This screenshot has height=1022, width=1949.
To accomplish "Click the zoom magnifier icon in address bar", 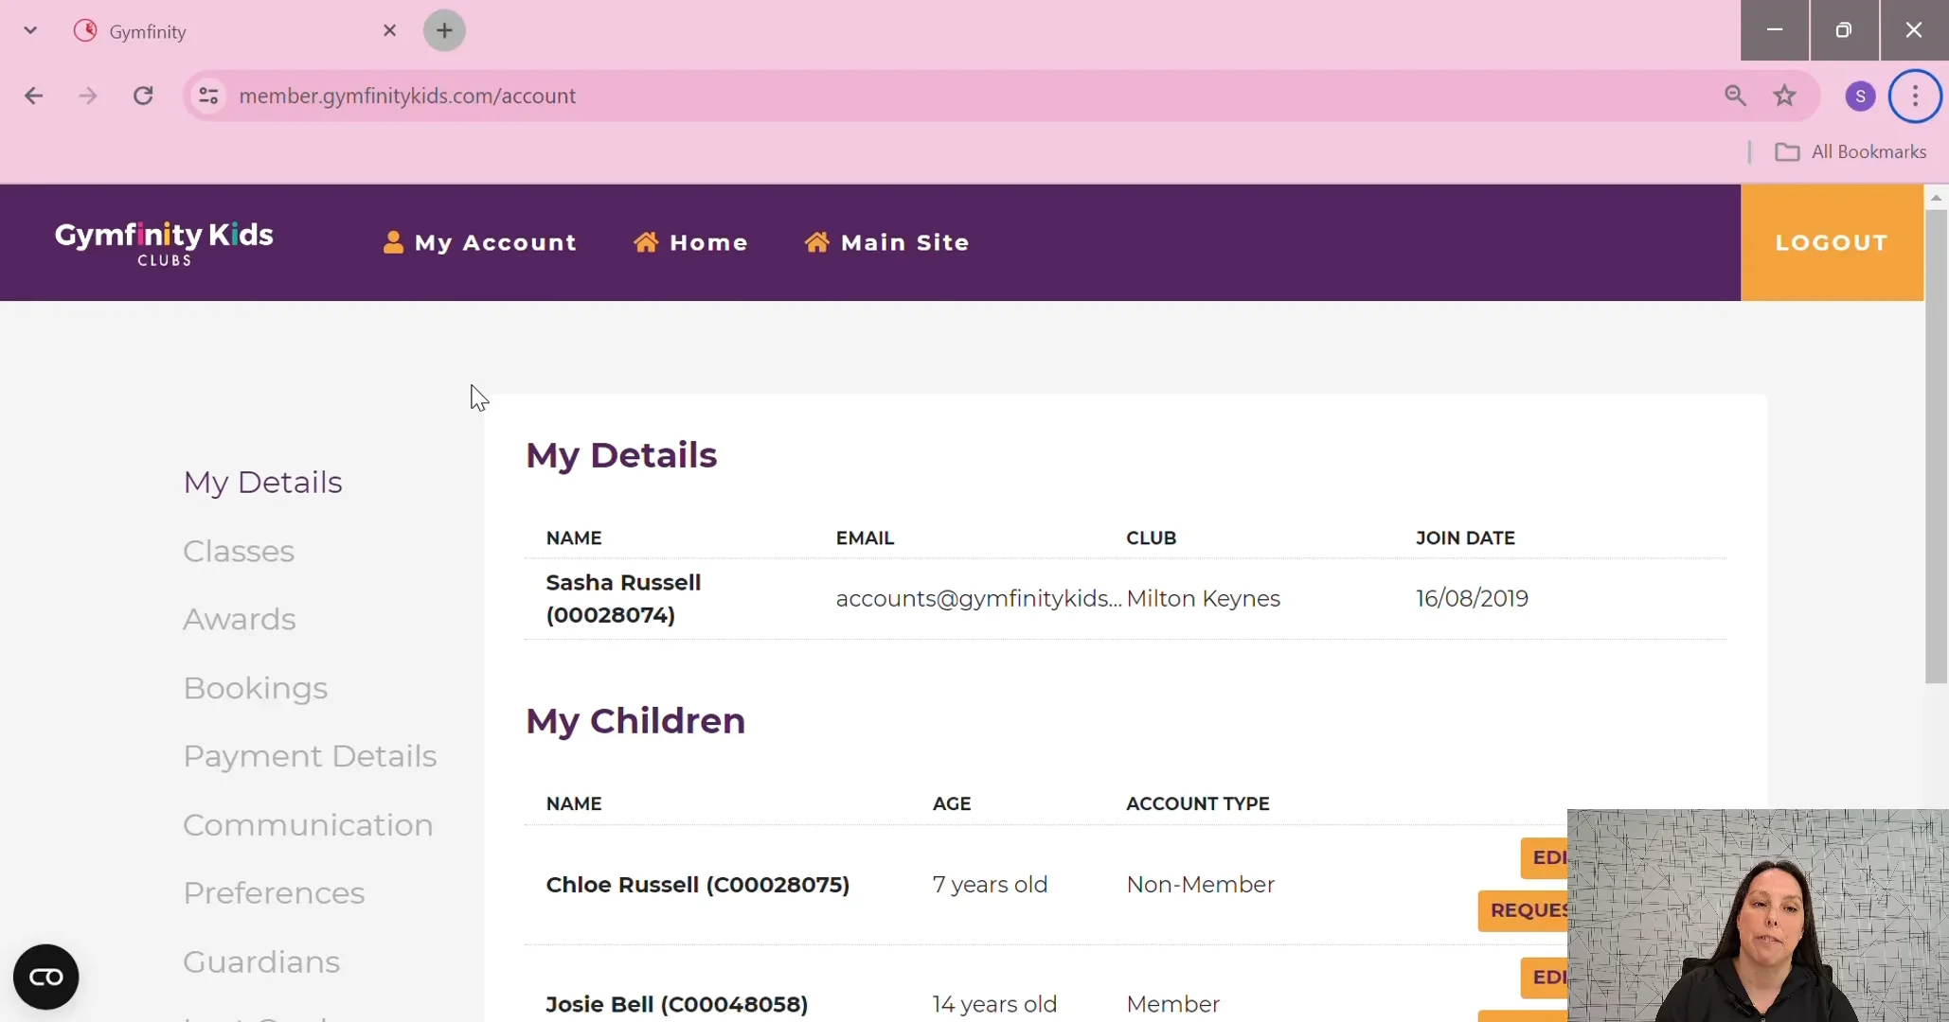I will 1735,96.
